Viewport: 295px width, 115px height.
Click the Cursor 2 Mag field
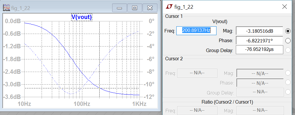tap(260, 73)
